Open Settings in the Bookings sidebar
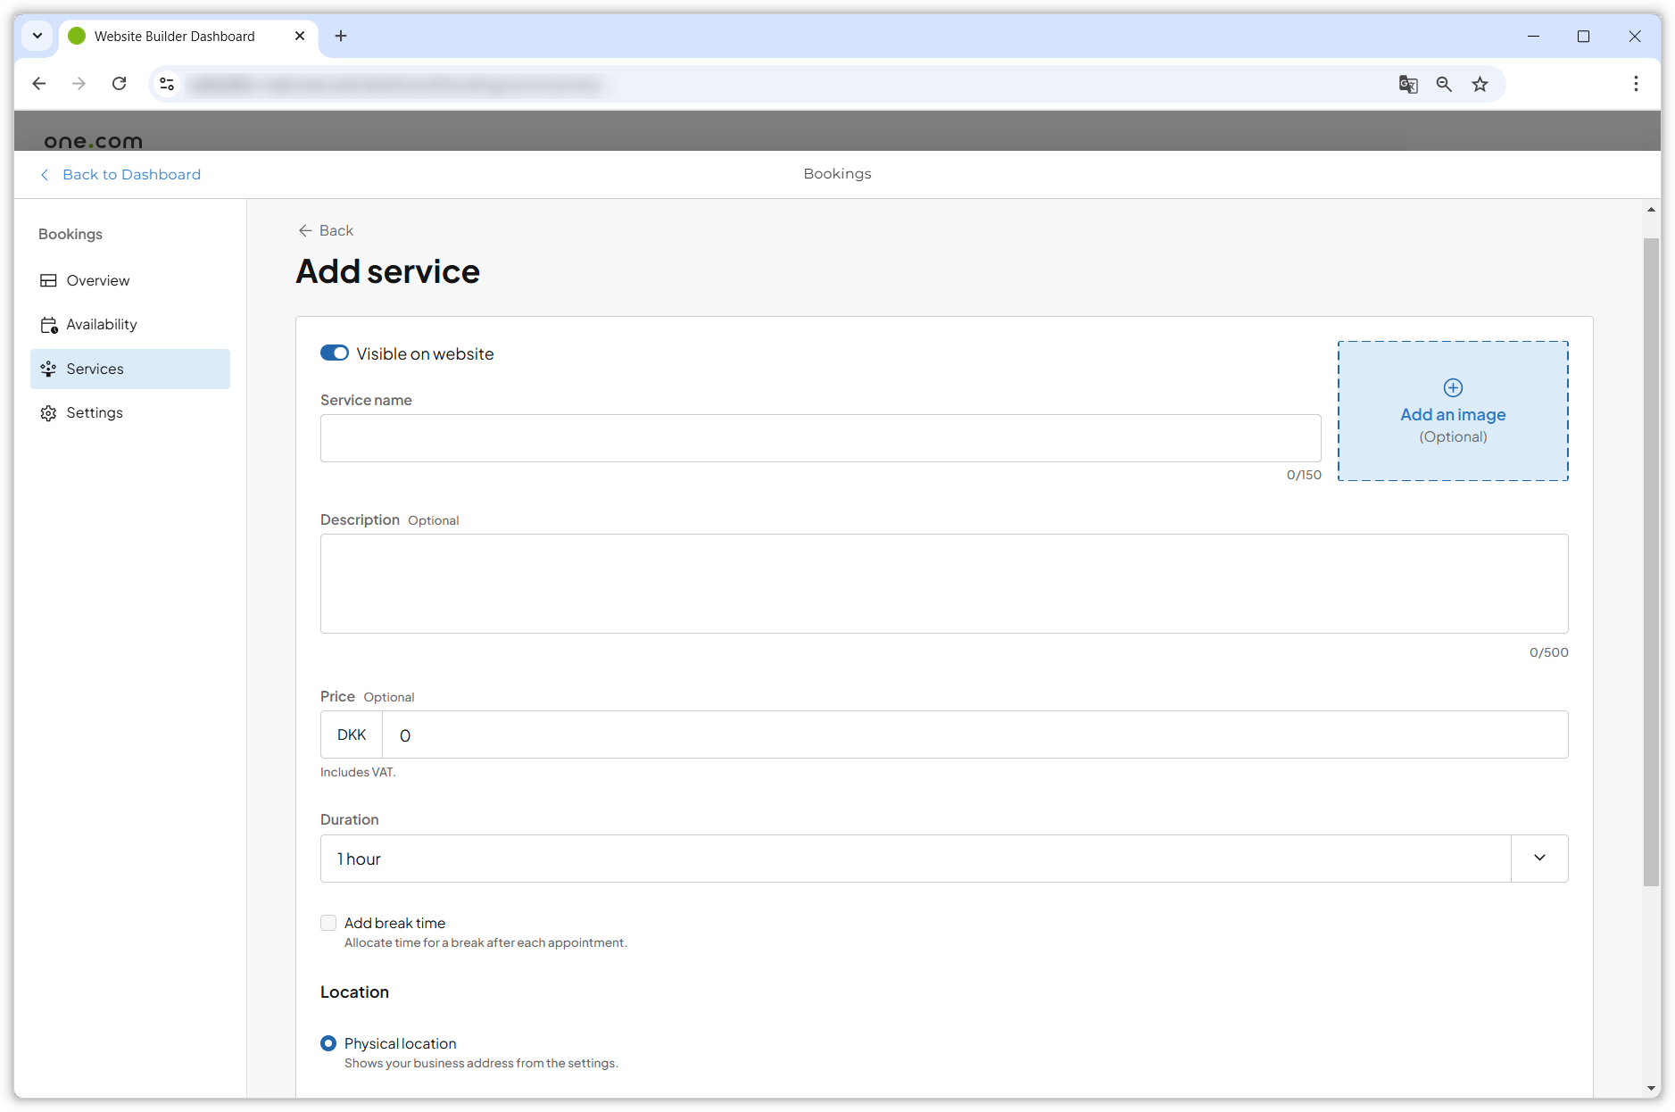1675x1112 pixels. coord(130,412)
